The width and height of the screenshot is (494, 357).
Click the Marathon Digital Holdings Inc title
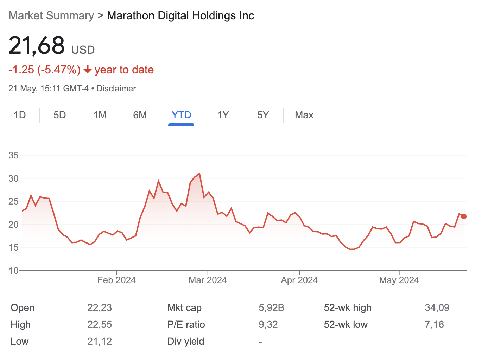[x=180, y=16]
